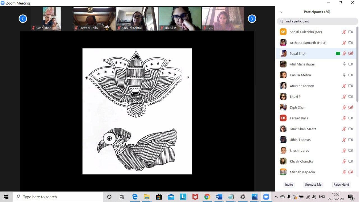Open Zoom from the Windows taskbar
Viewport: 359px width, 202px height.
click(x=266, y=197)
